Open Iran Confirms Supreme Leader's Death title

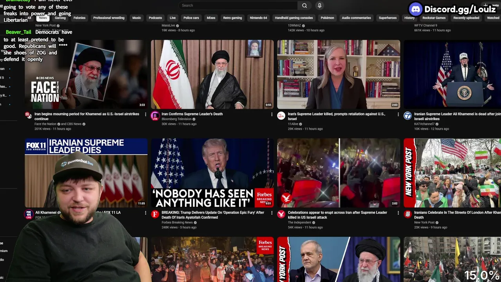pos(192,114)
